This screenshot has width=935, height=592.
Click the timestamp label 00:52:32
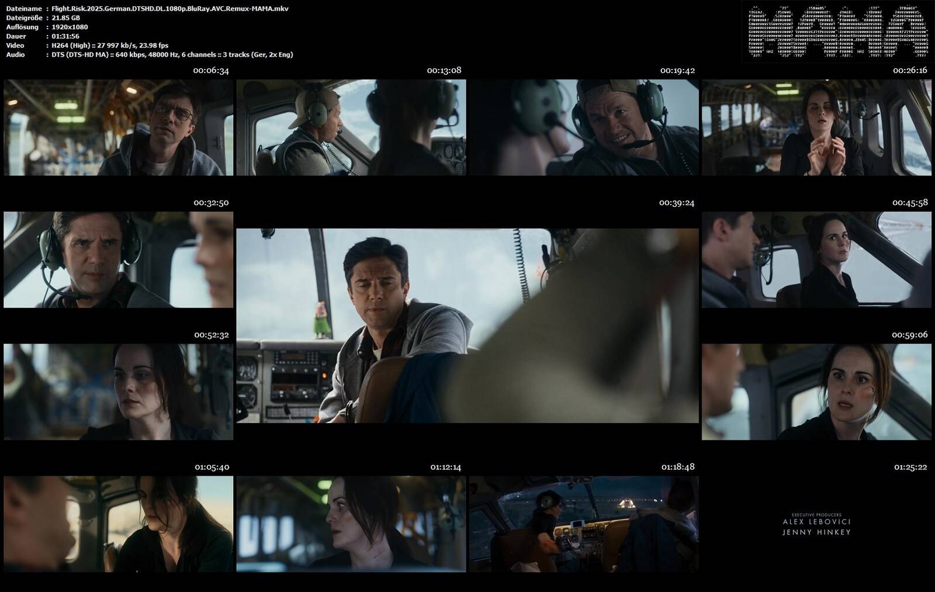[212, 335]
